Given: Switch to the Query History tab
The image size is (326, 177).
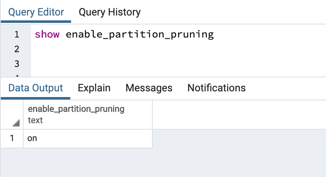Looking at the screenshot, I should pos(109,12).
